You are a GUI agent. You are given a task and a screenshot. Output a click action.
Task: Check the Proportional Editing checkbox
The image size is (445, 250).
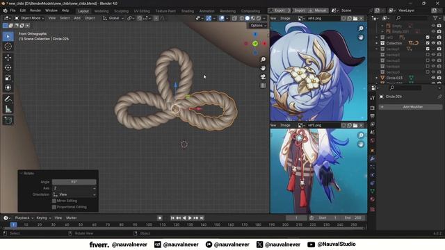tap(54, 207)
